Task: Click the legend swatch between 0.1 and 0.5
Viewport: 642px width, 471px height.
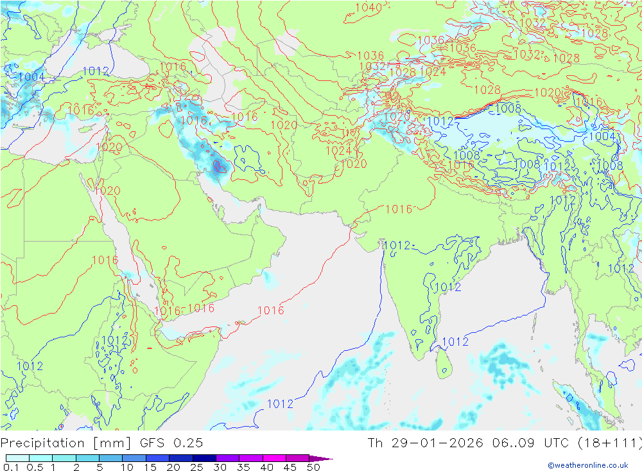Action: coord(17,458)
